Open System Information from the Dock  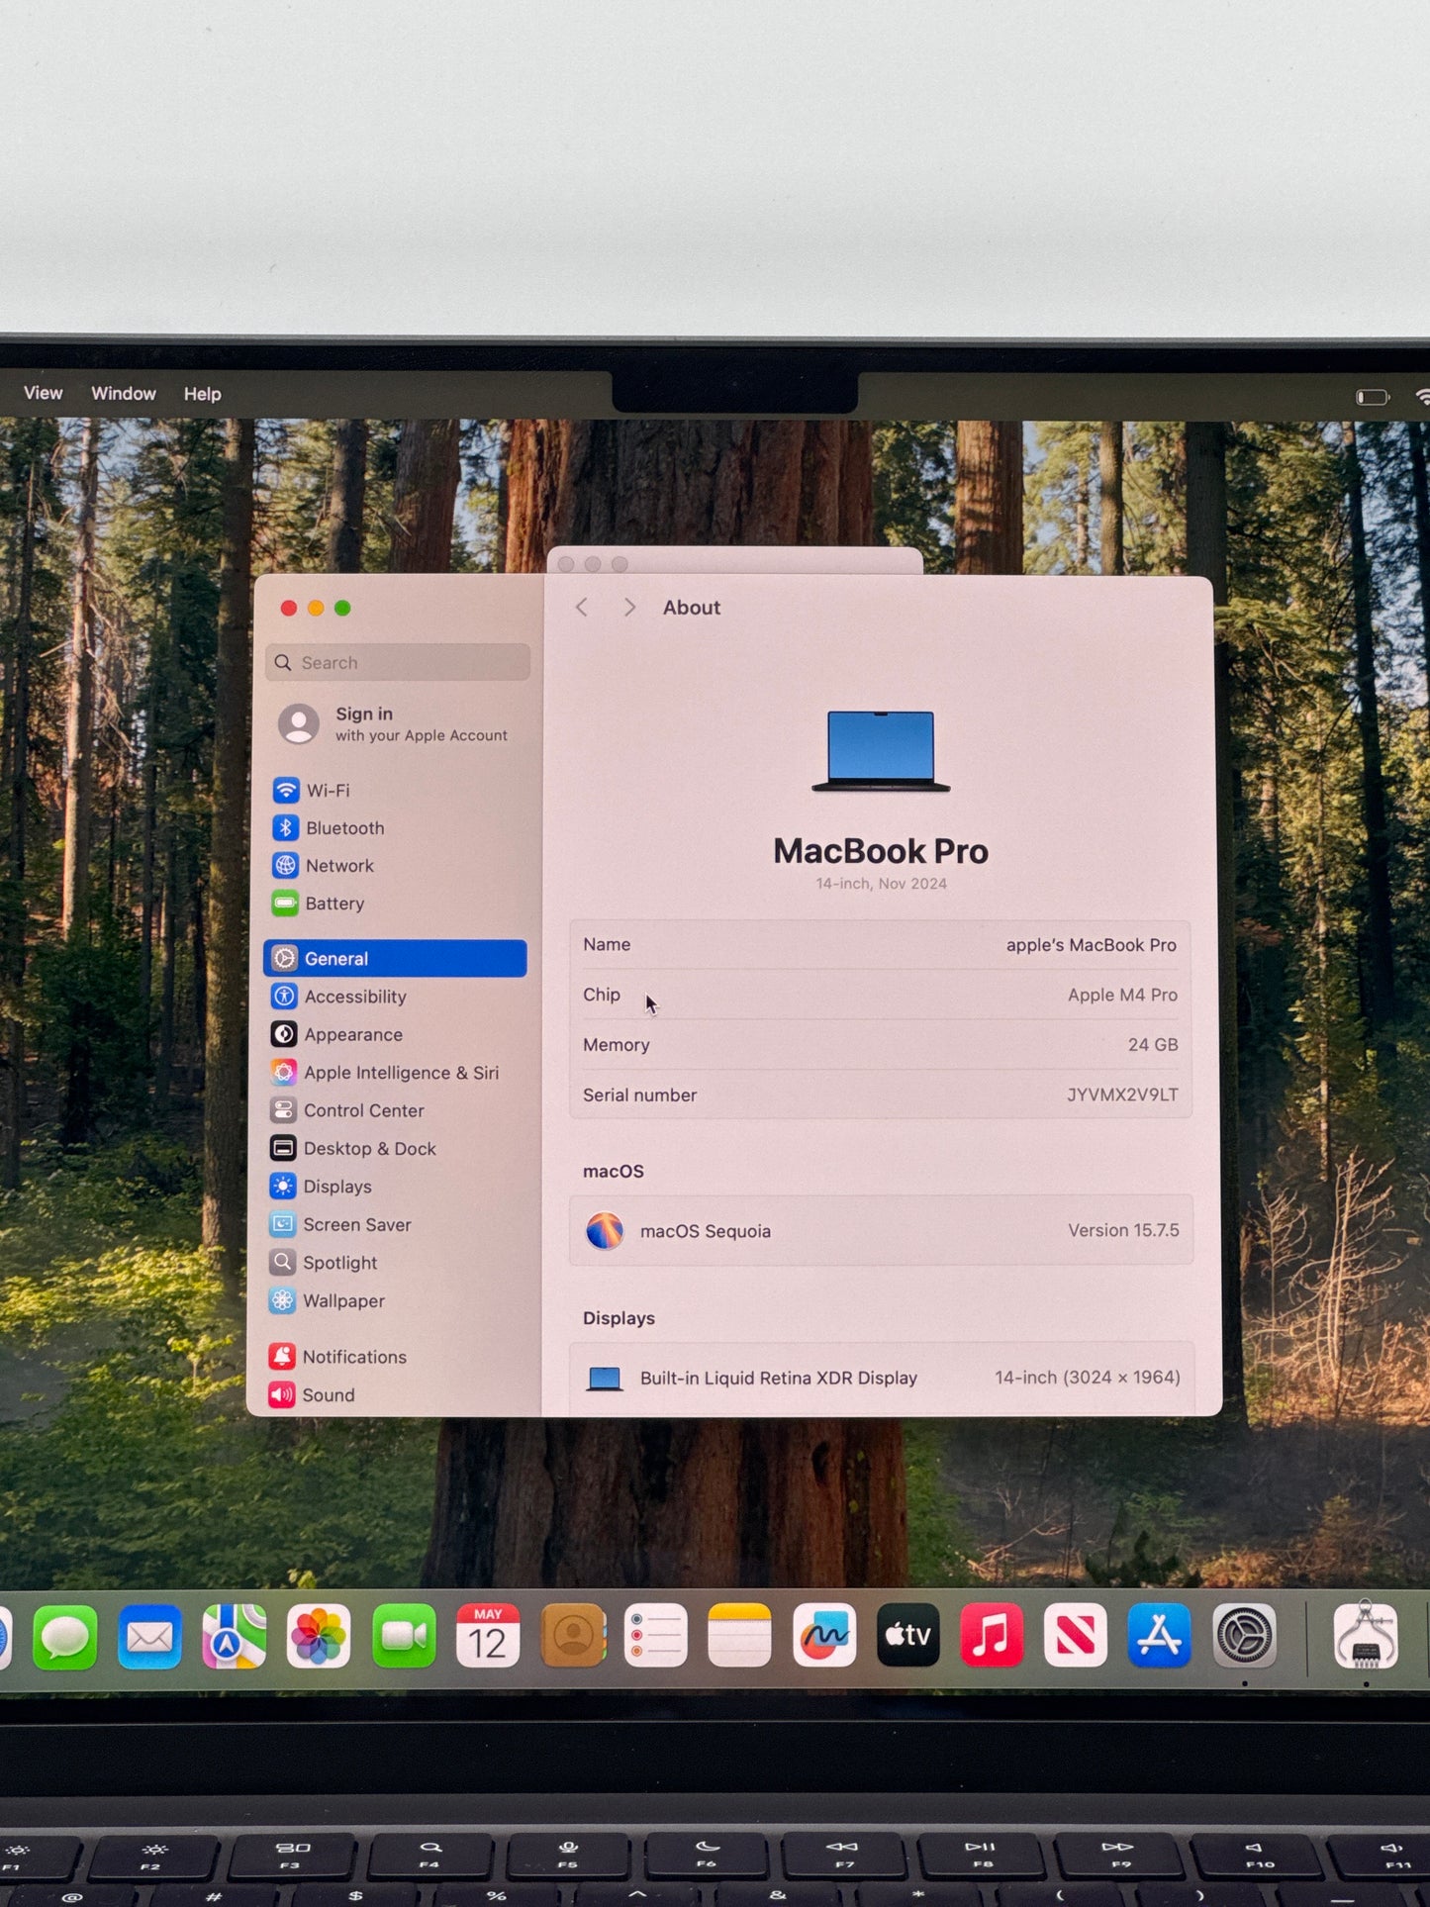[1366, 1636]
